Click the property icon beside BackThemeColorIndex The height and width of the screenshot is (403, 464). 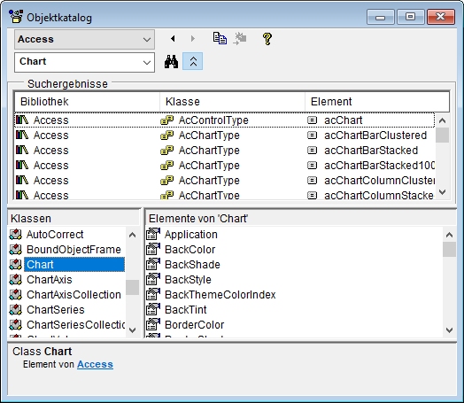click(x=153, y=294)
